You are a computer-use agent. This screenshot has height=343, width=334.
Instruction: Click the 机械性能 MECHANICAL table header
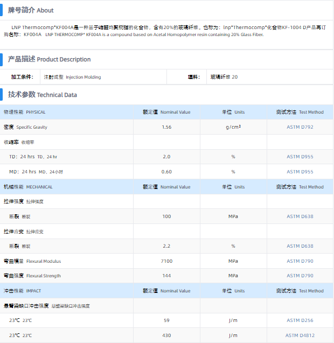[28, 187]
